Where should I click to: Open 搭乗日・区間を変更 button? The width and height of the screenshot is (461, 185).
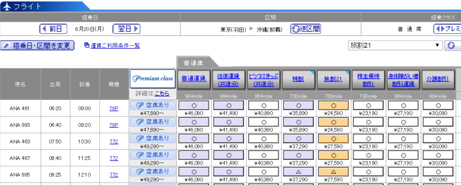pos(37,45)
